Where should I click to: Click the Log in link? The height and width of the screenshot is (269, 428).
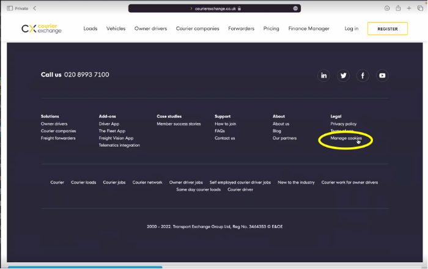tap(352, 28)
